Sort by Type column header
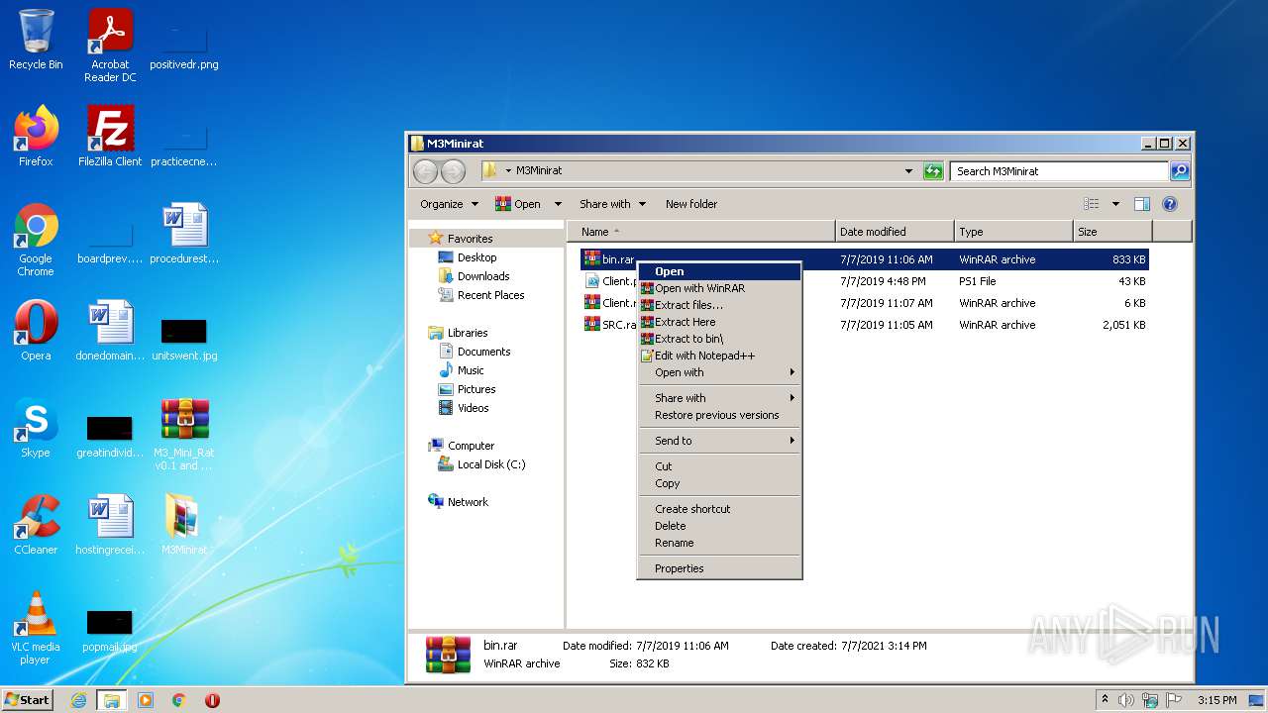The image size is (1268, 713). point(1013,232)
